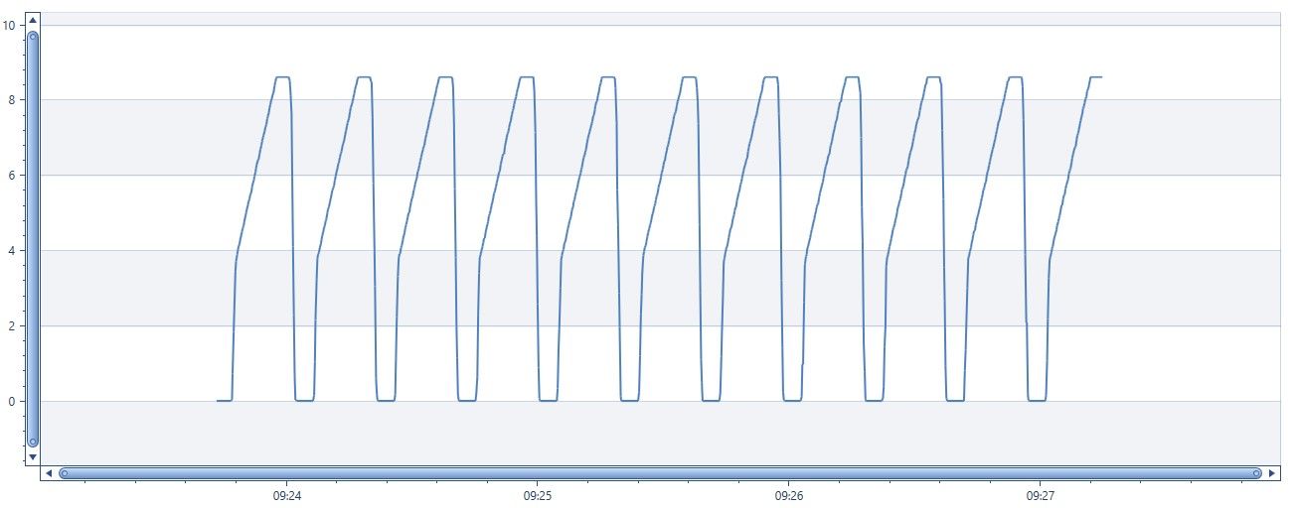This screenshot has height=508, width=1295.
Task: Click the y-axis label 10
Action: [9, 25]
